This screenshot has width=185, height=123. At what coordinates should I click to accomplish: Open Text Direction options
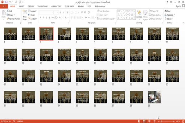(x=104, y=11)
